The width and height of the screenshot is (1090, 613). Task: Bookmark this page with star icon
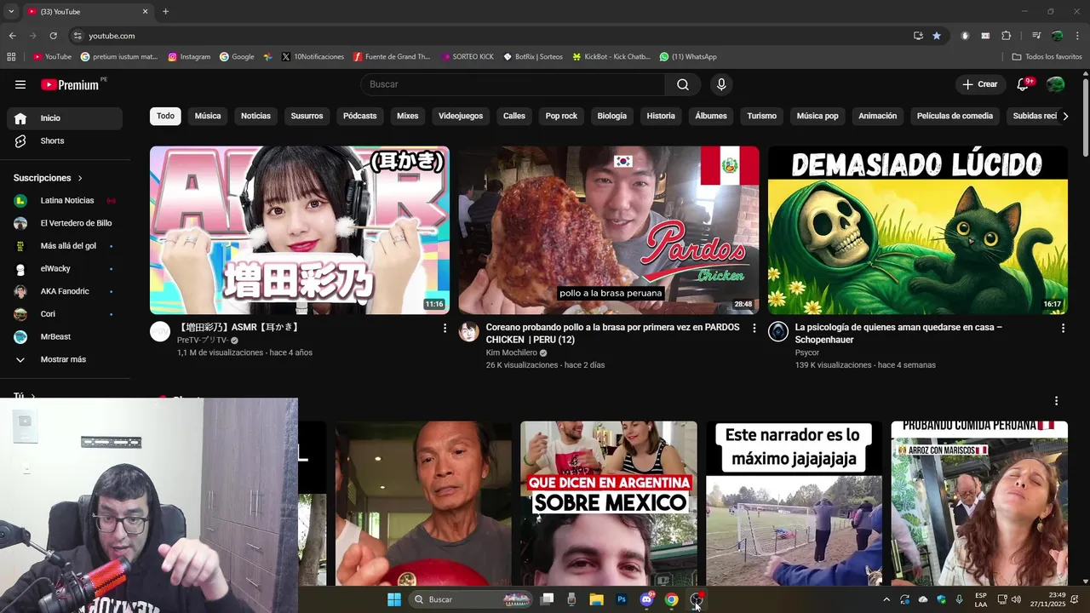pyautogui.click(x=937, y=36)
